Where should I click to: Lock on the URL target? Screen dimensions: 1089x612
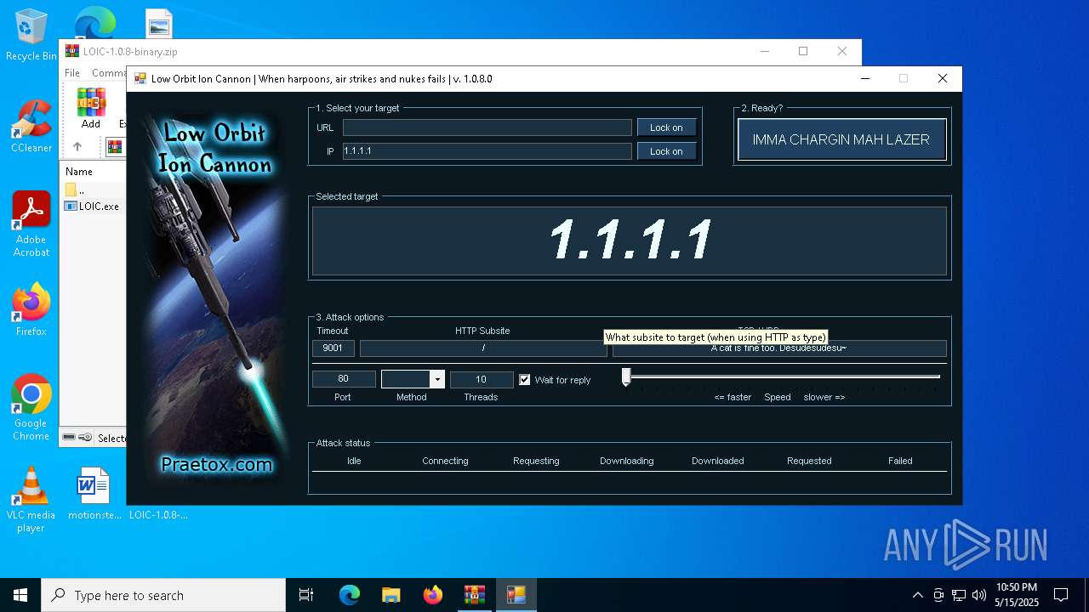[x=666, y=127]
